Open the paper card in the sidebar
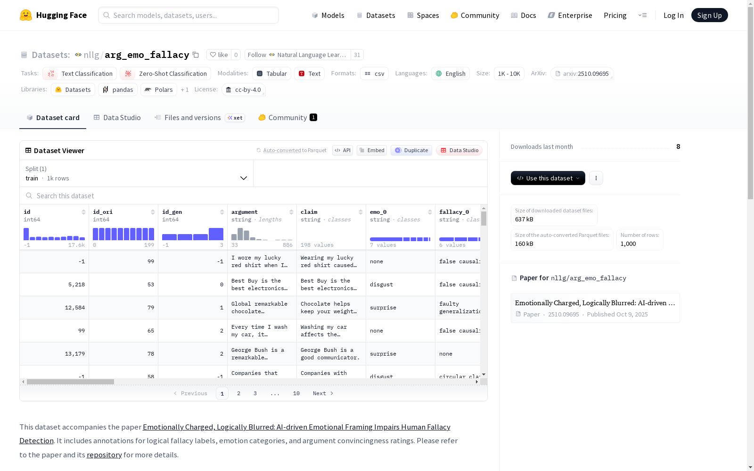Image resolution: width=754 pixels, height=471 pixels. click(x=595, y=308)
